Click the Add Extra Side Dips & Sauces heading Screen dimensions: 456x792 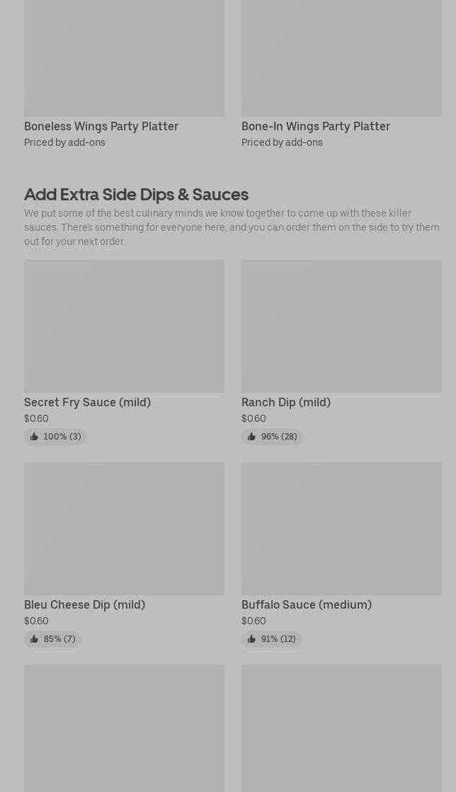(x=136, y=194)
